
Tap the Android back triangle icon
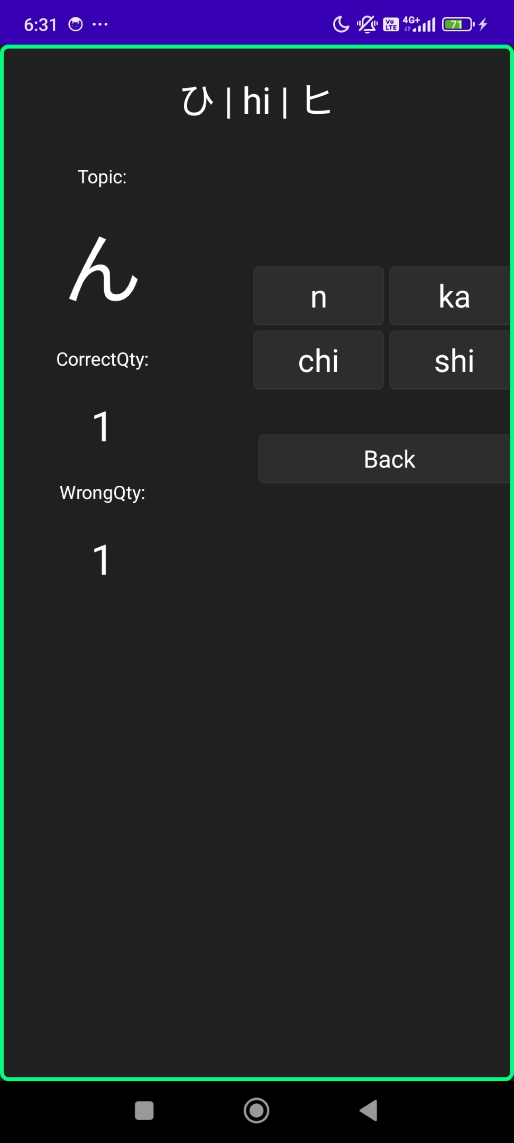pos(369,1110)
